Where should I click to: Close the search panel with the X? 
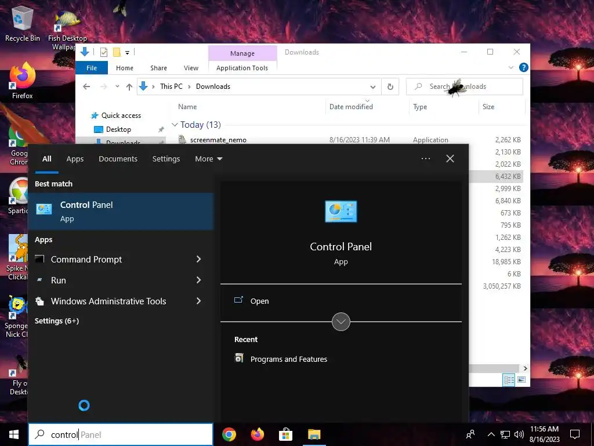click(x=450, y=159)
